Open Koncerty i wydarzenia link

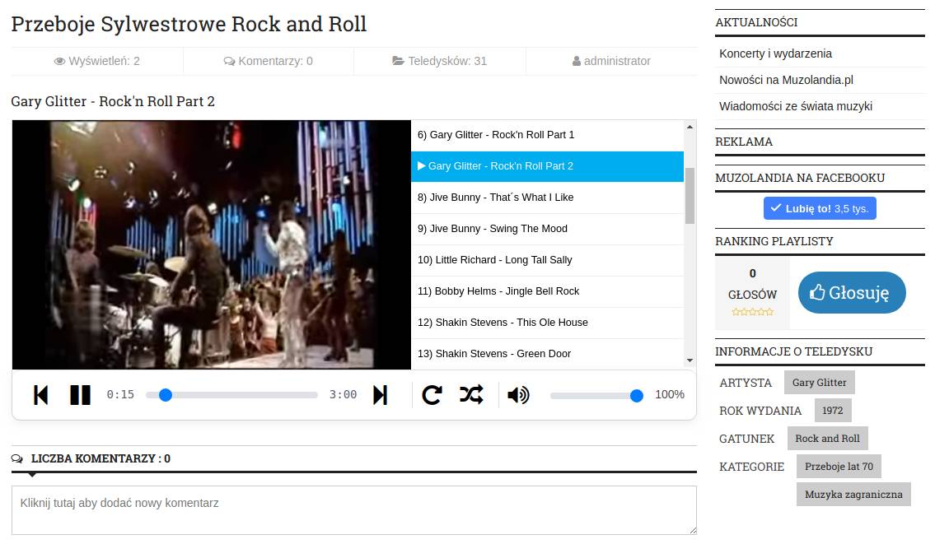coord(775,53)
